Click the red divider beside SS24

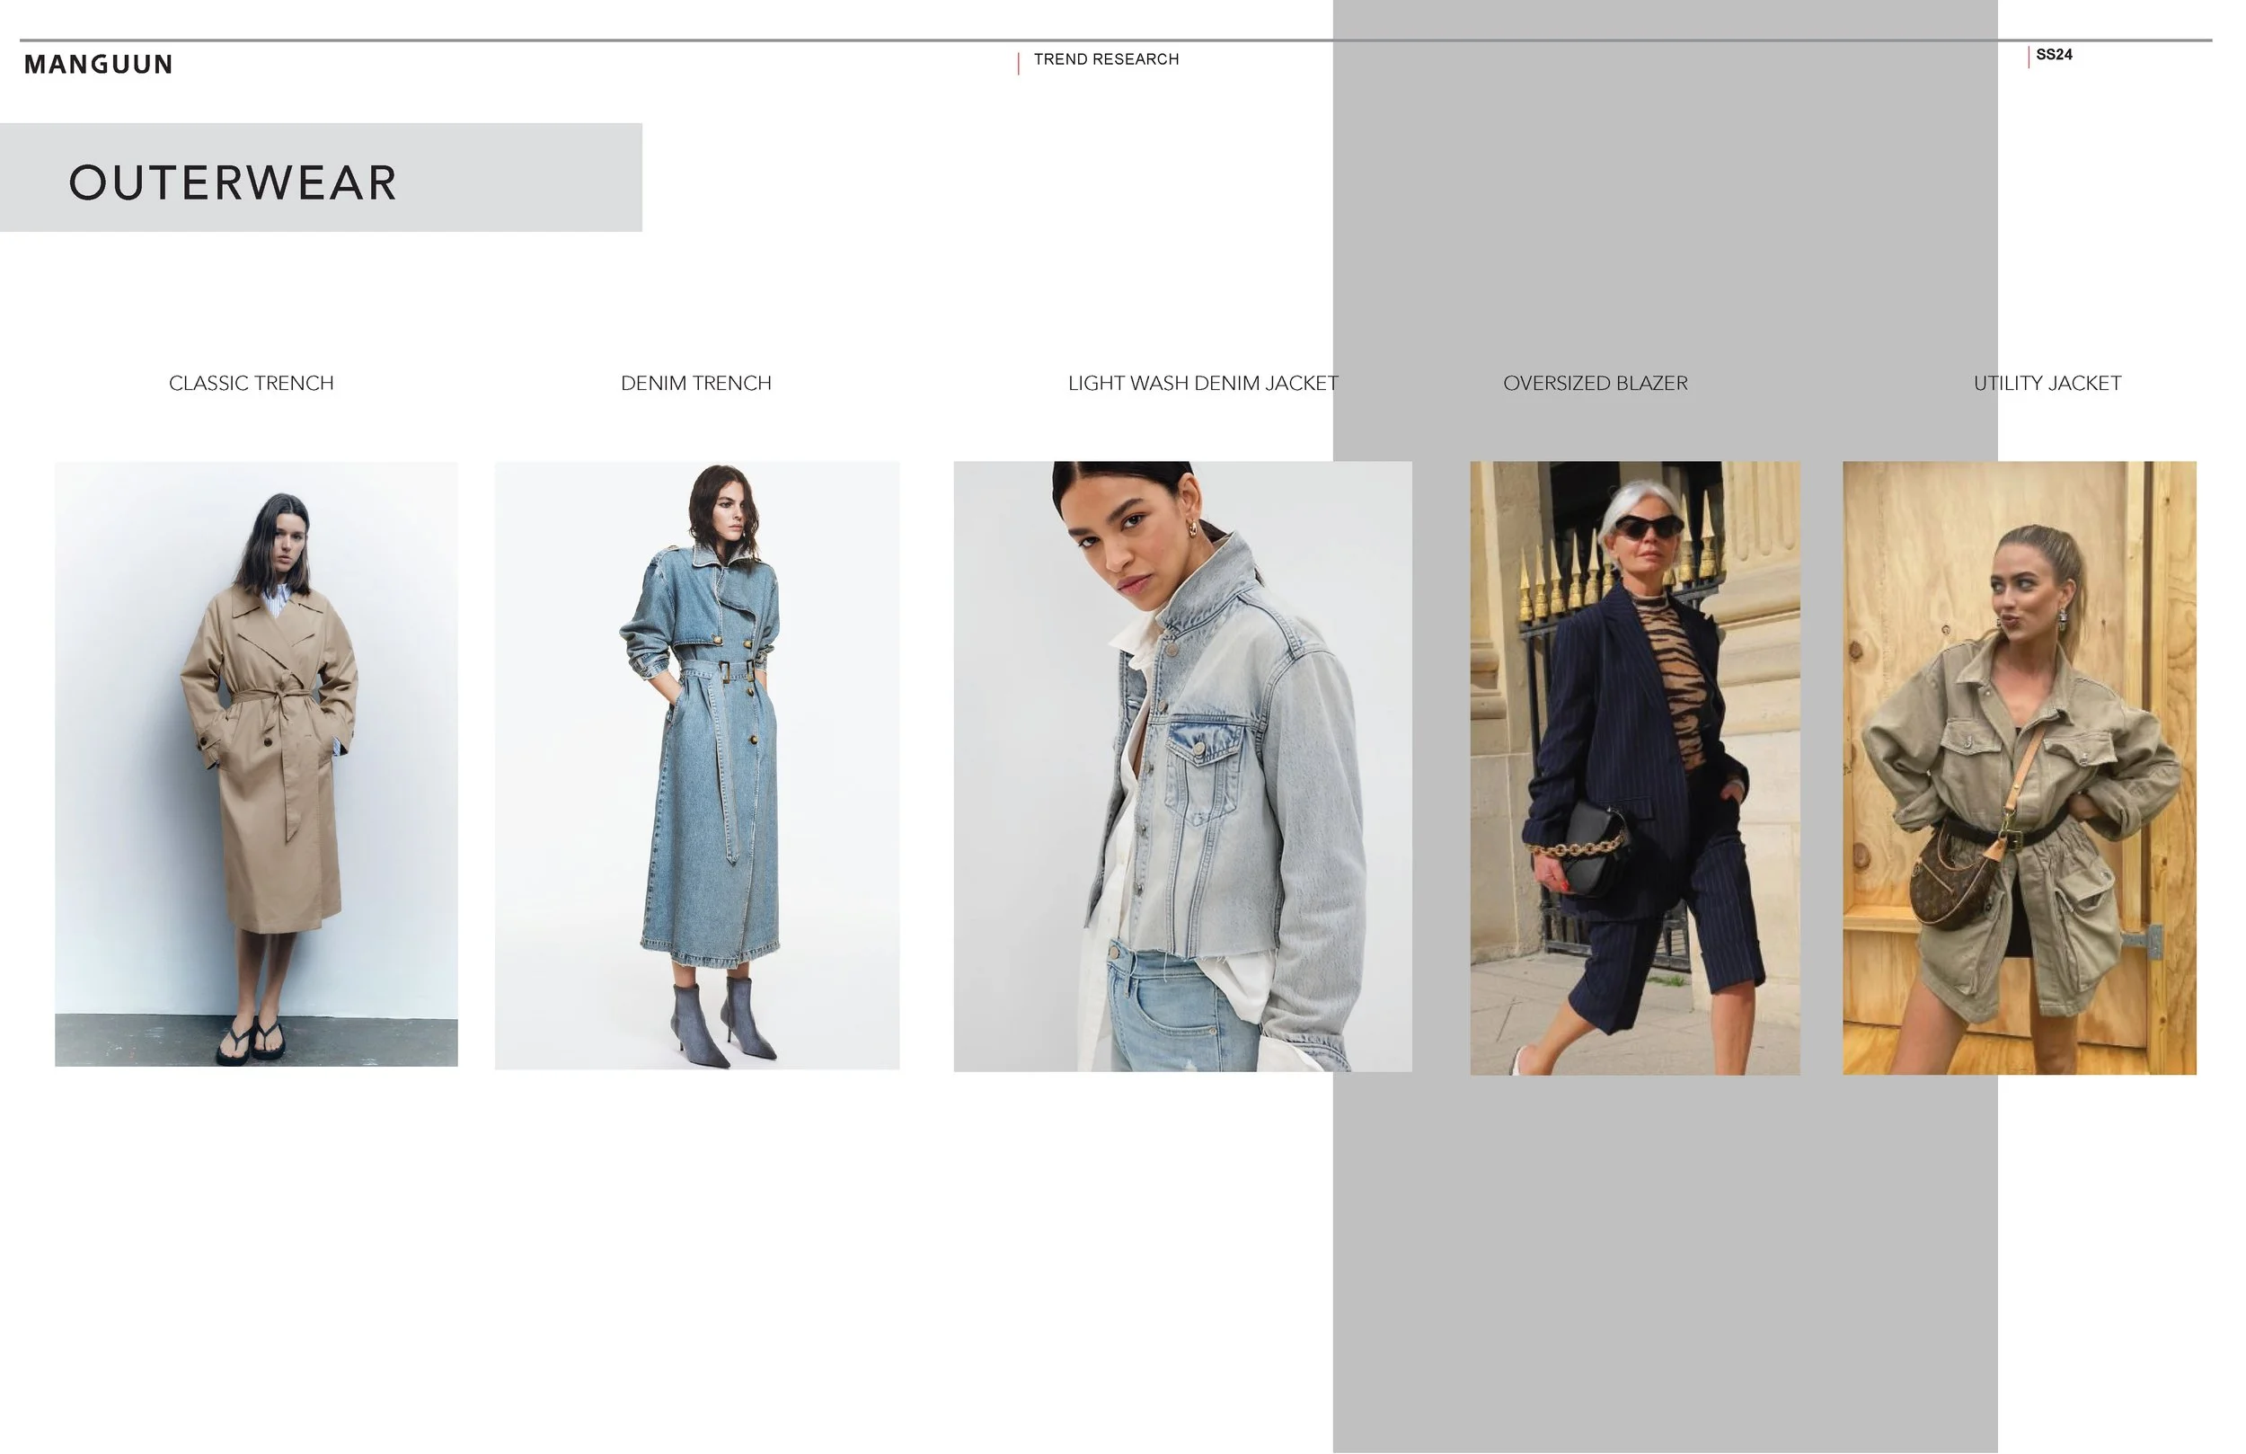[x=2028, y=57]
